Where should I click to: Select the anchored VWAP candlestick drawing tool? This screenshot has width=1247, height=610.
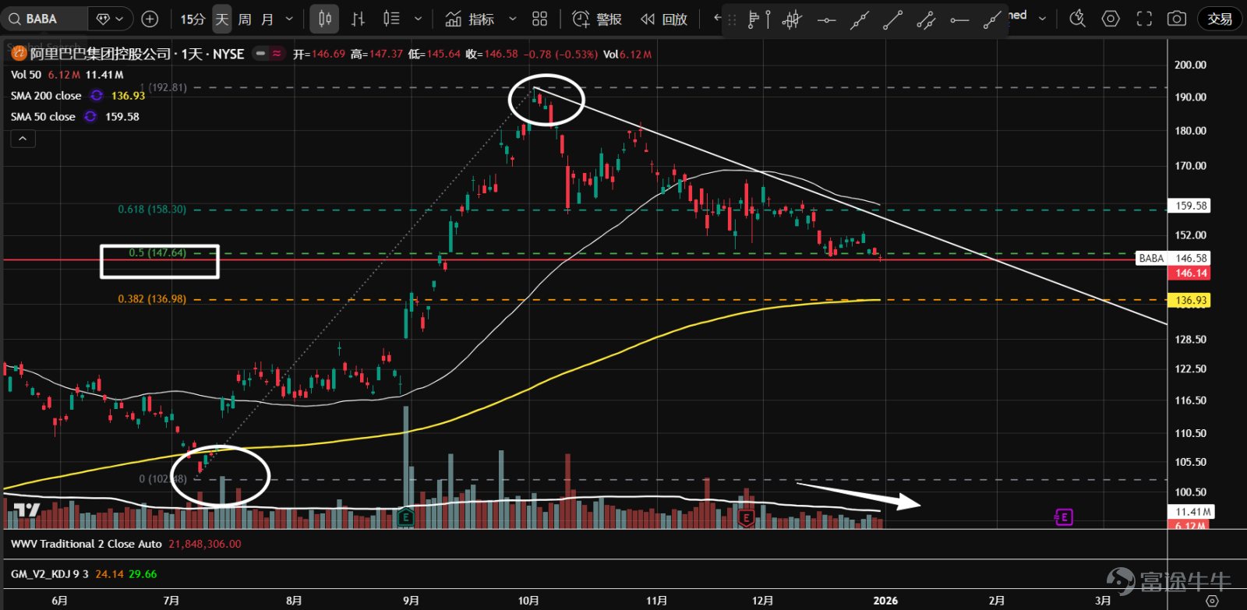tap(792, 20)
